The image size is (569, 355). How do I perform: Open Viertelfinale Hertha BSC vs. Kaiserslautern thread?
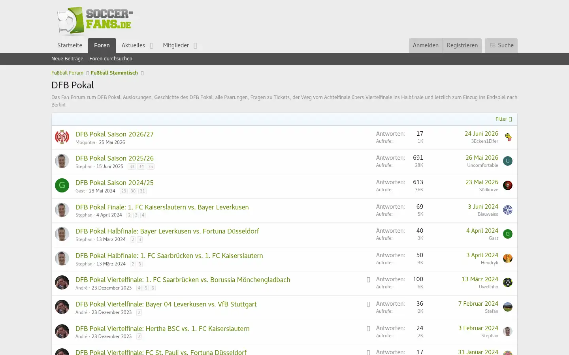pyautogui.click(x=162, y=329)
